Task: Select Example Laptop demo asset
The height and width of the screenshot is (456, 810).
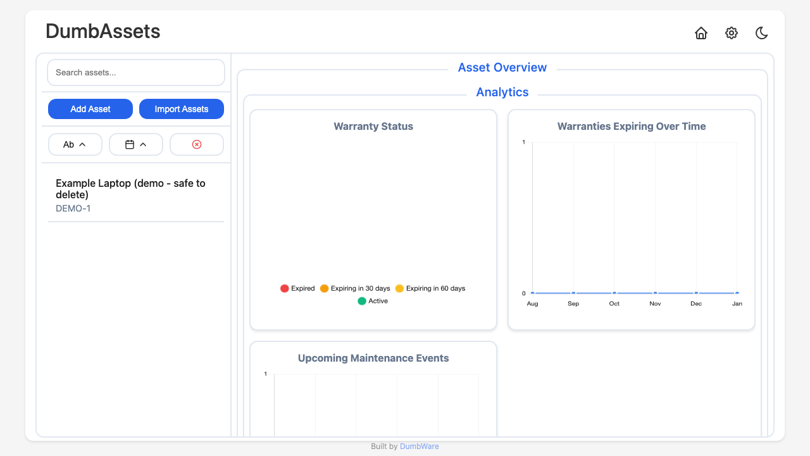Action: point(136,195)
